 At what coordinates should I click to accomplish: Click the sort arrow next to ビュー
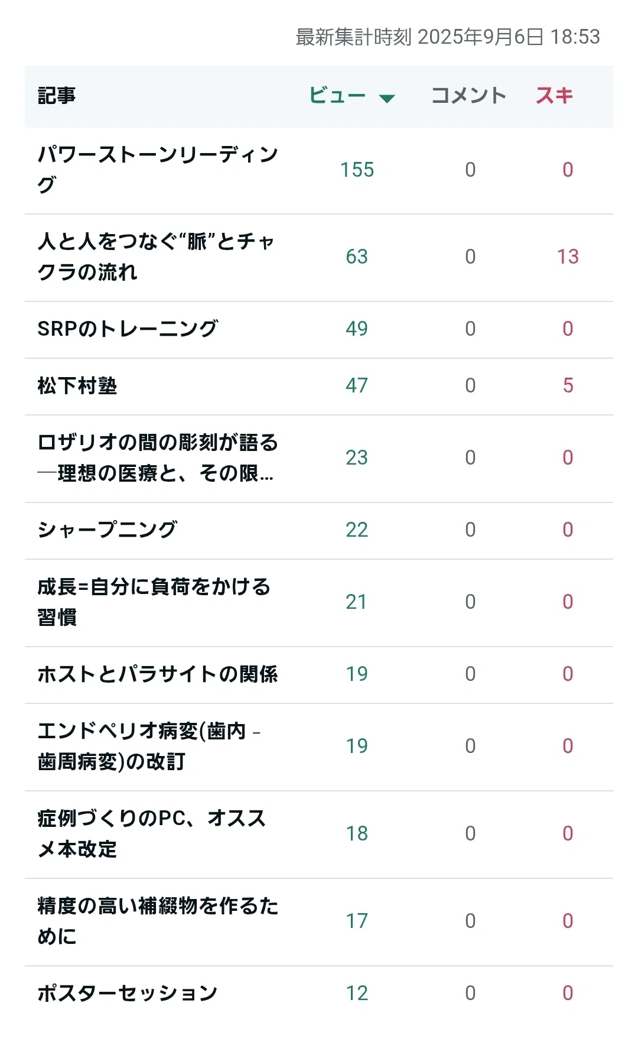point(387,98)
